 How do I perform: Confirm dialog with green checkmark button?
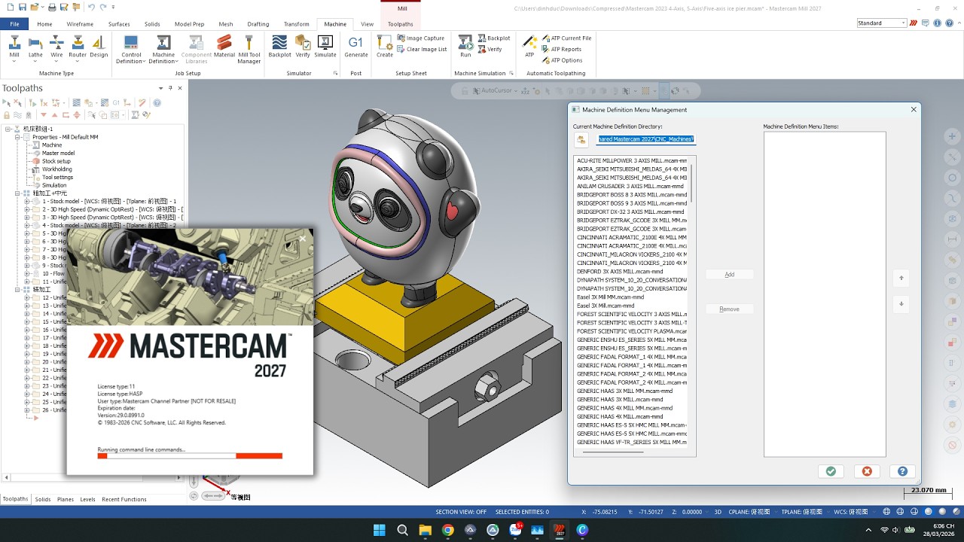coord(831,471)
